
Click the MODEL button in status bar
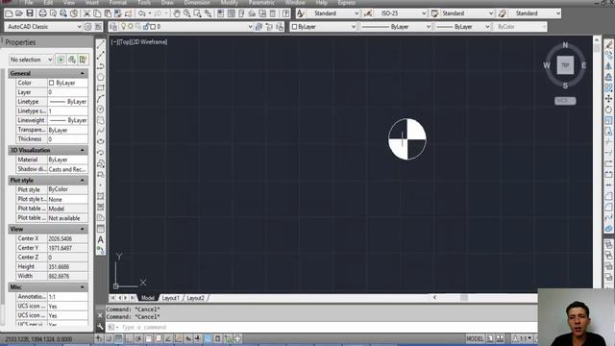coord(475,338)
